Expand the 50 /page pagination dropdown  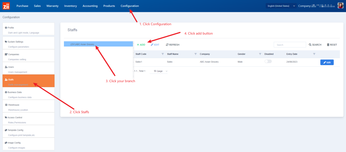coord(160,71)
